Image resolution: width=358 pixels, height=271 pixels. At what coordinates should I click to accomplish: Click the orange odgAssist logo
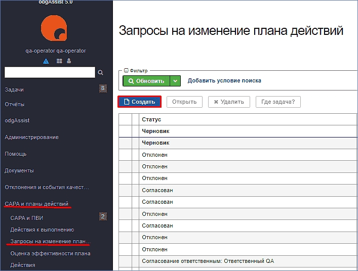[54, 28]
